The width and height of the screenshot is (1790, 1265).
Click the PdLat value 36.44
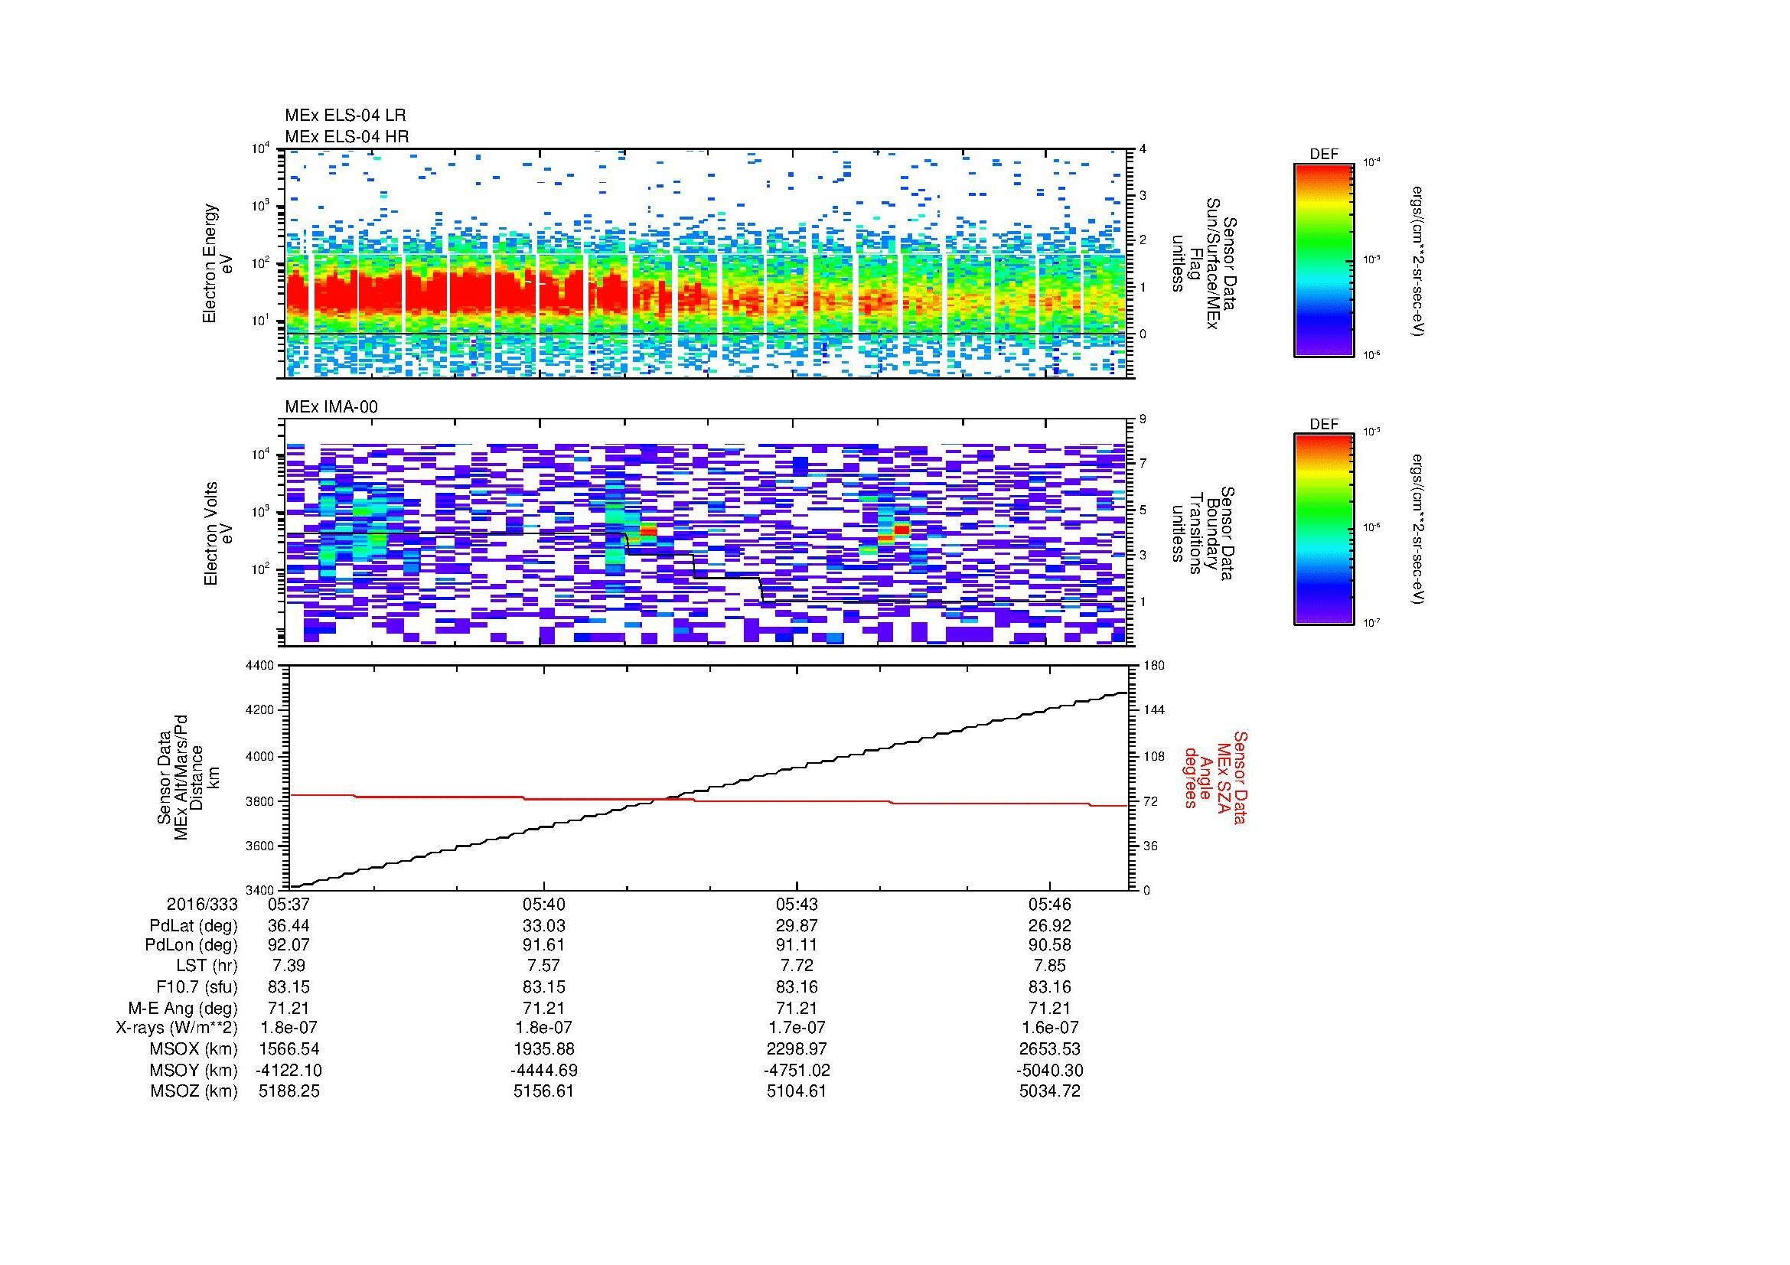click(x=289, y=926)
